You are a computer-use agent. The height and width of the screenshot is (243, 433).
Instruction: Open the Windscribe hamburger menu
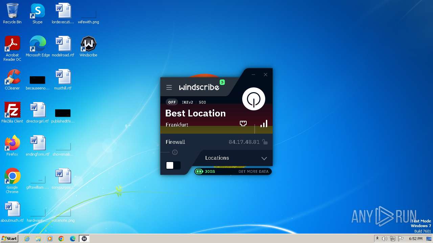pos(169,87)
